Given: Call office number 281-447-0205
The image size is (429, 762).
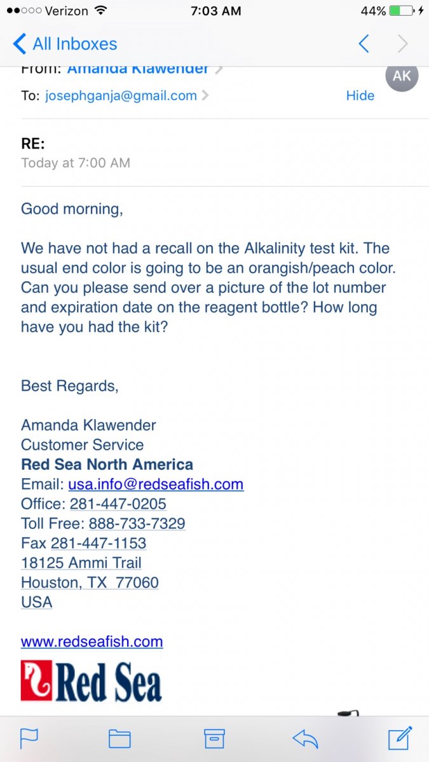Looking at the screenshot, I should [118, 504].
